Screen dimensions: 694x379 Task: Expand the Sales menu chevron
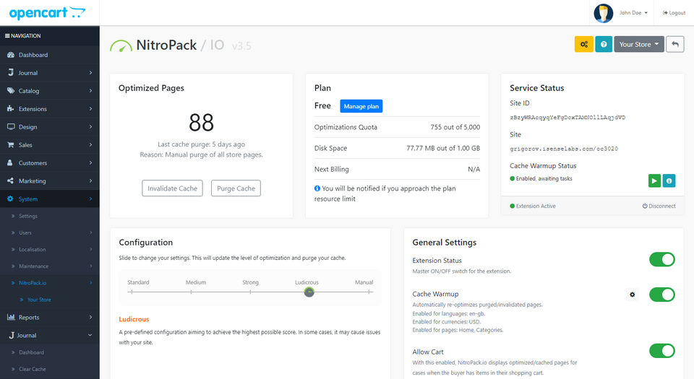coord(90,145)
